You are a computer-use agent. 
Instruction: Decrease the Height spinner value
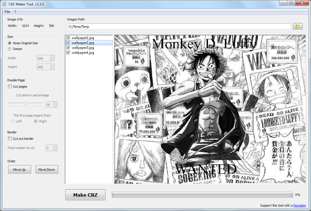[x=52, y=68]
